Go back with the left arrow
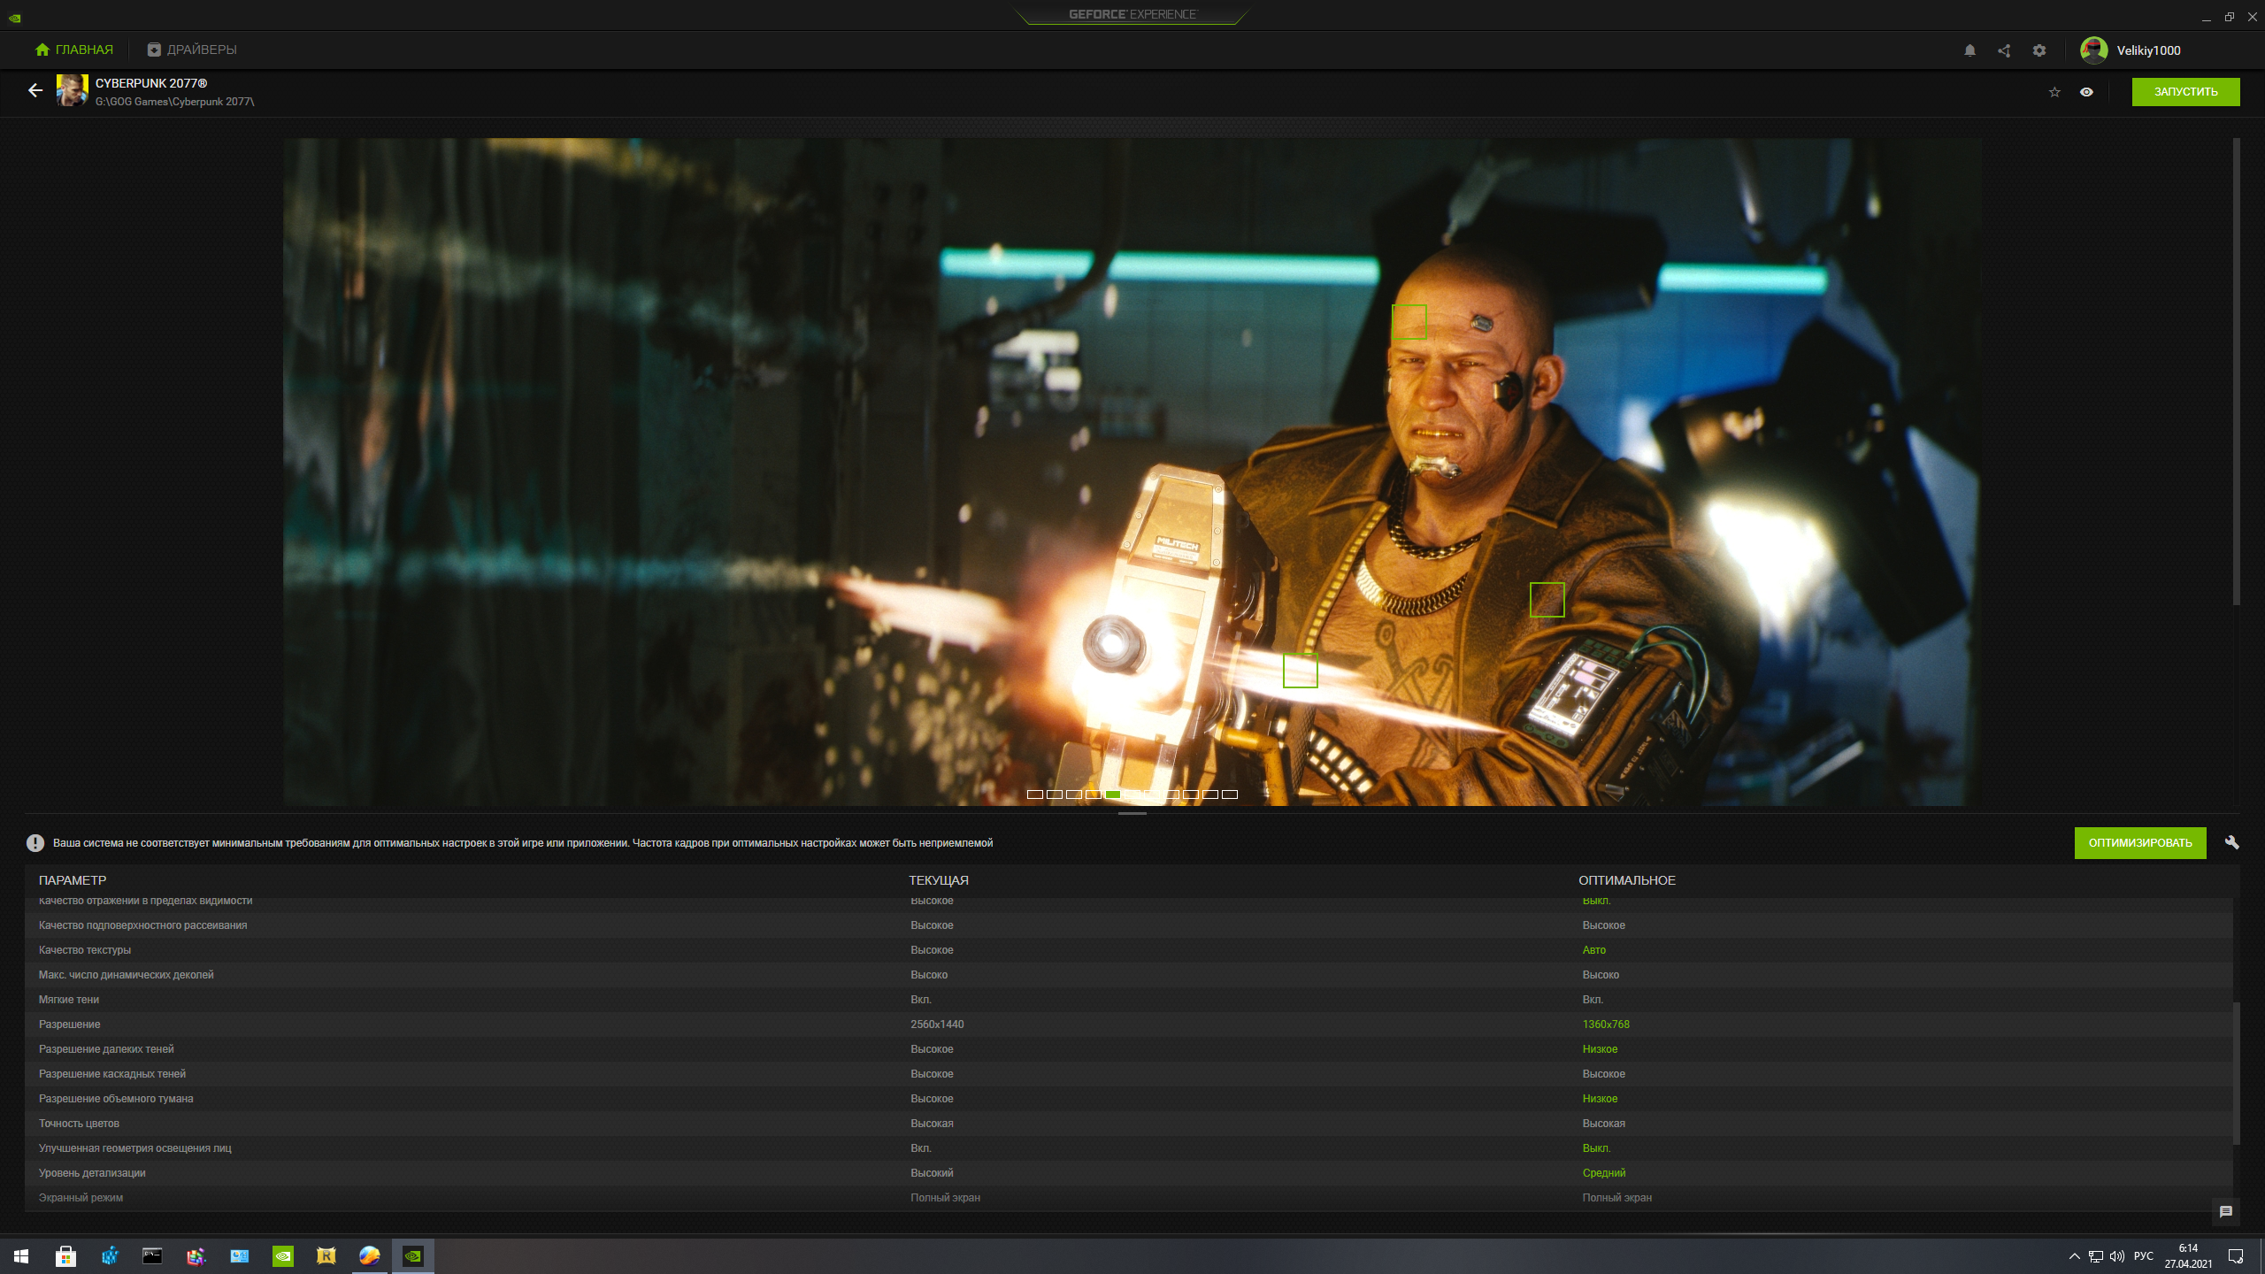The width and height of the screenshot is (2265, 1274). coord(35,90)
